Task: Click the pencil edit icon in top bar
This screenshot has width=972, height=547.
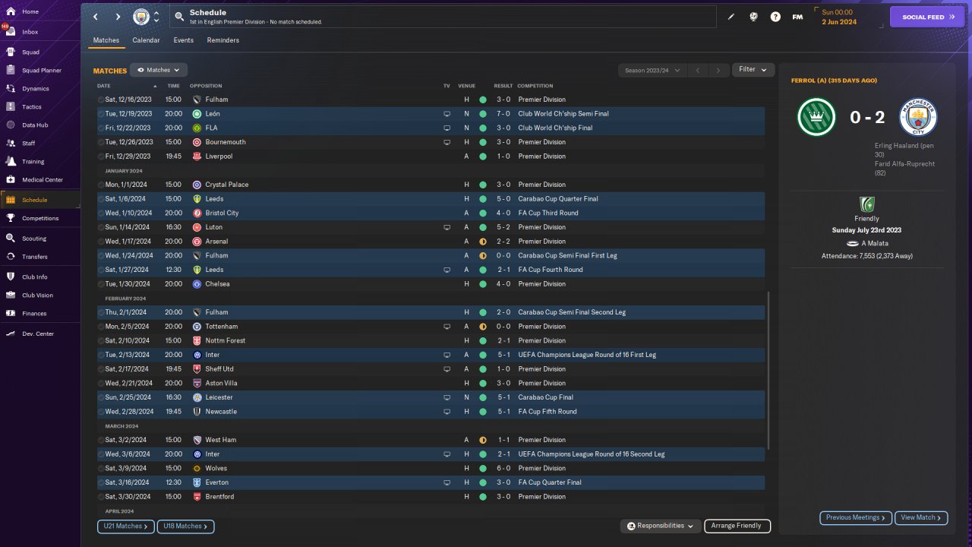Action: click(x=731, y=17)
